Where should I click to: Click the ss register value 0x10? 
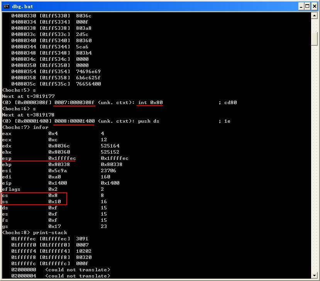pyautogui.click(x=54, y=202)
